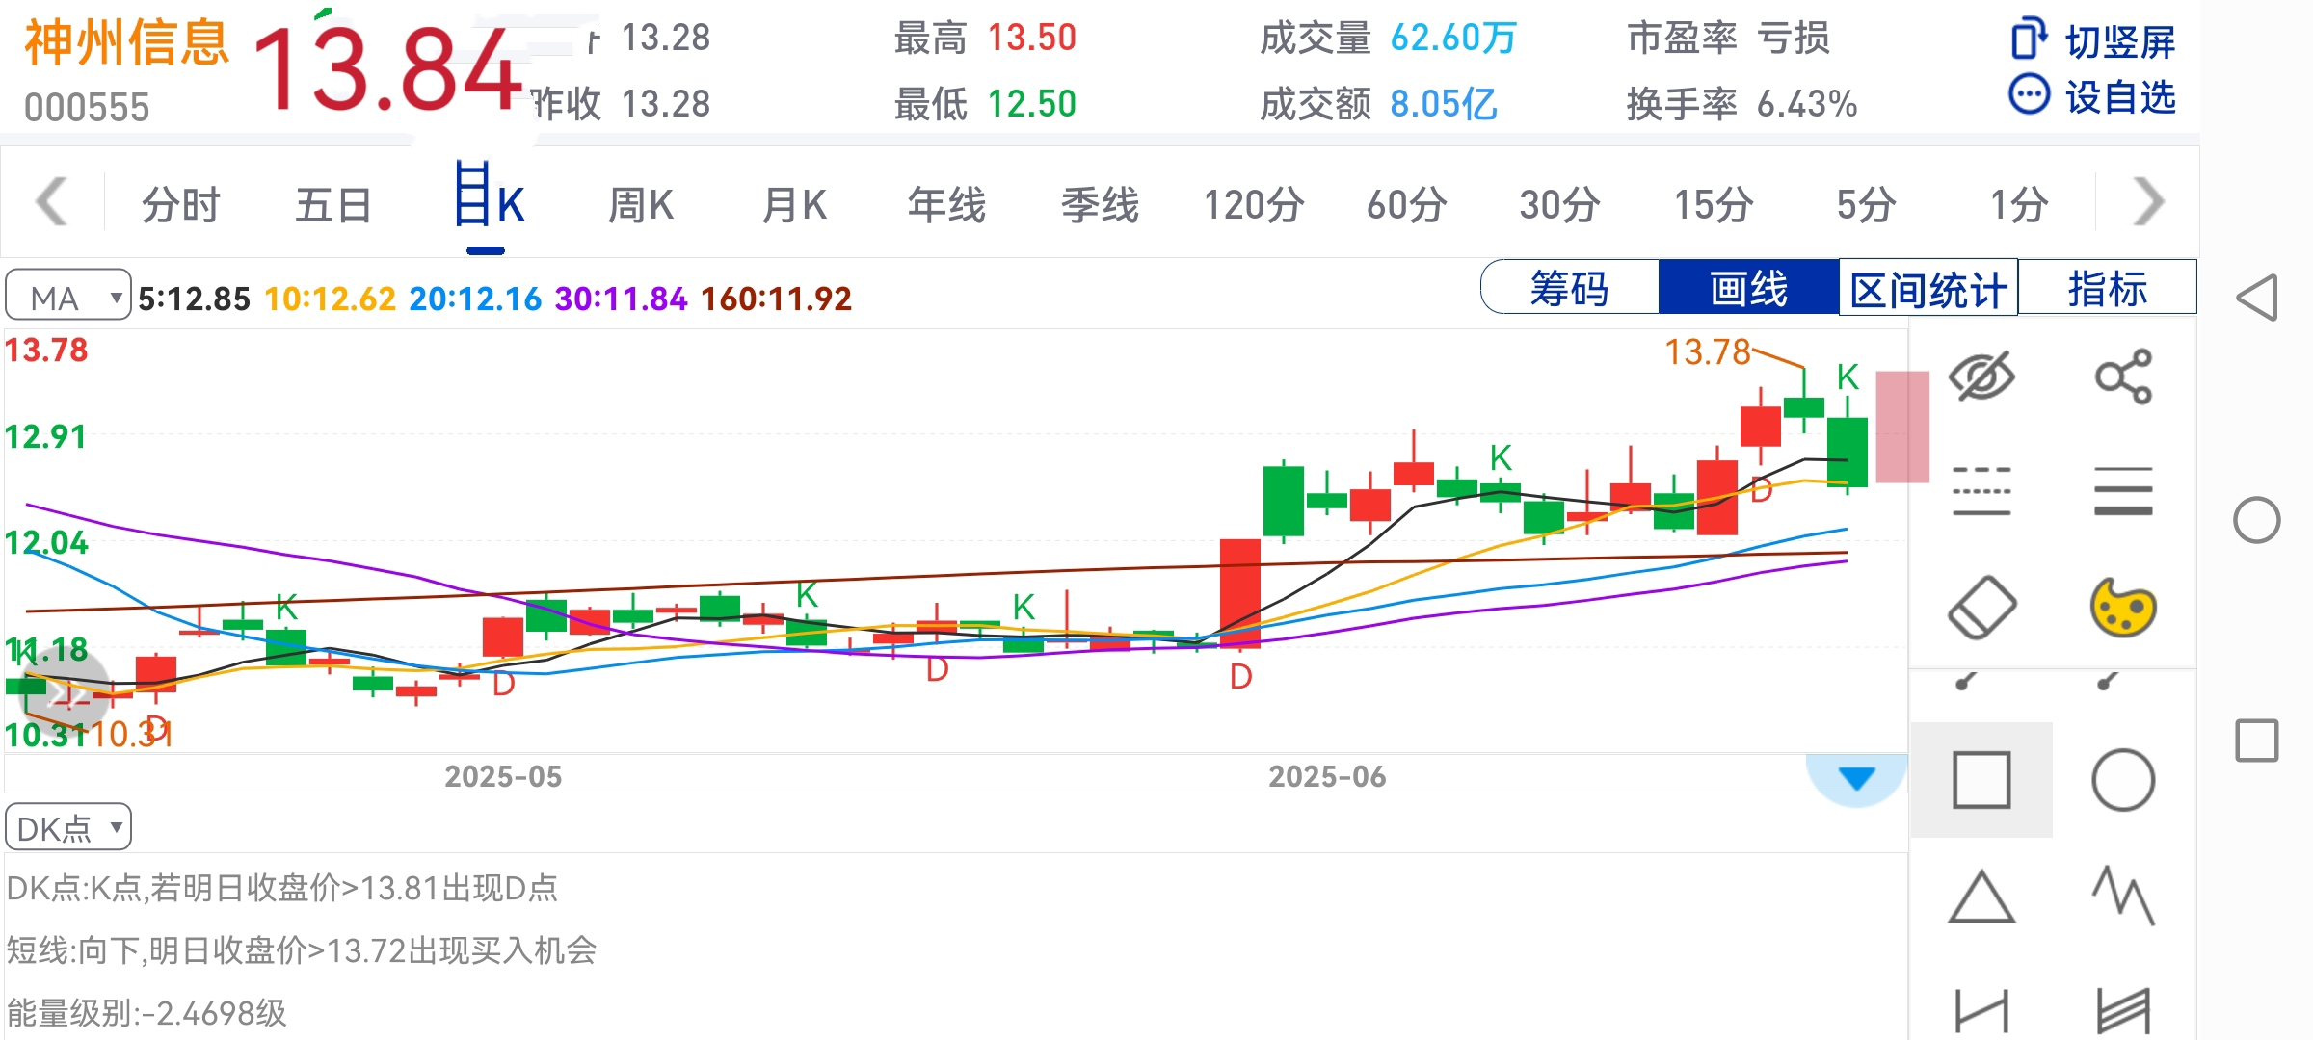The image size is (2313, 1040).
Task: Open the 指标 indicators button
Action: coord(2108,287)
